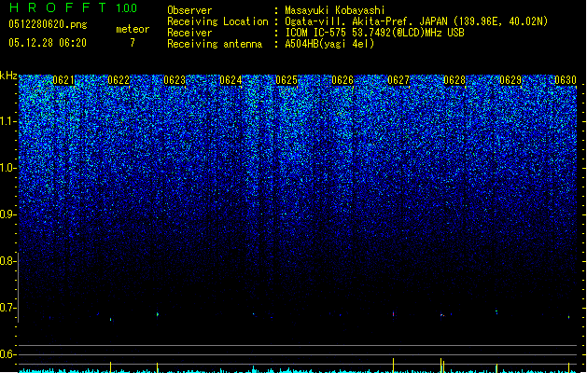Click the version number 1.00
The width and height of the screenshot is (587, 373).
tap(126, 8)
